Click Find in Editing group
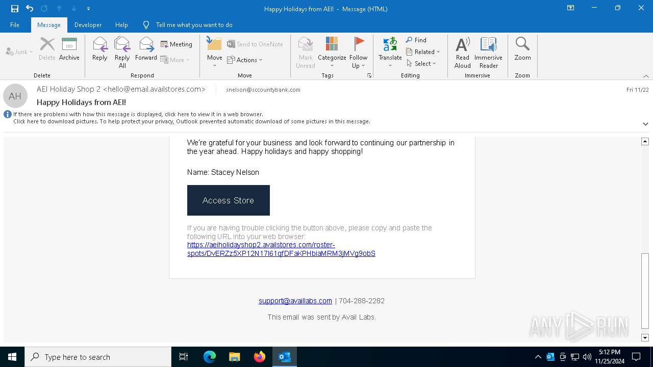653x367 pixels. [x=416, y=40]
